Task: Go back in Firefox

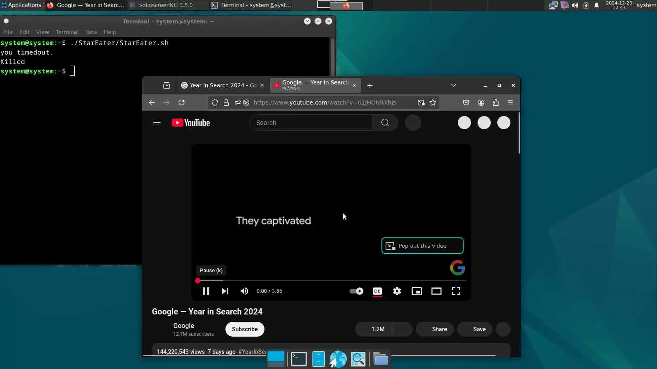Action: click(152, 102)
